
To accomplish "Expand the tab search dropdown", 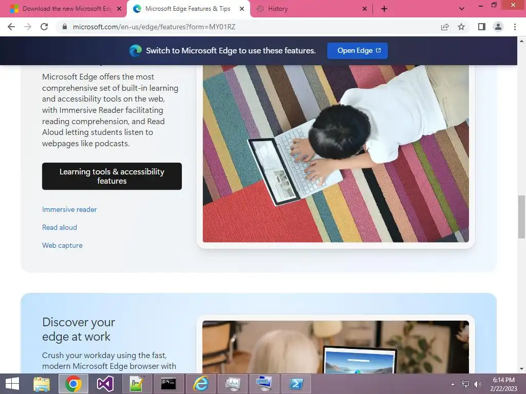I will pos(462,9).
